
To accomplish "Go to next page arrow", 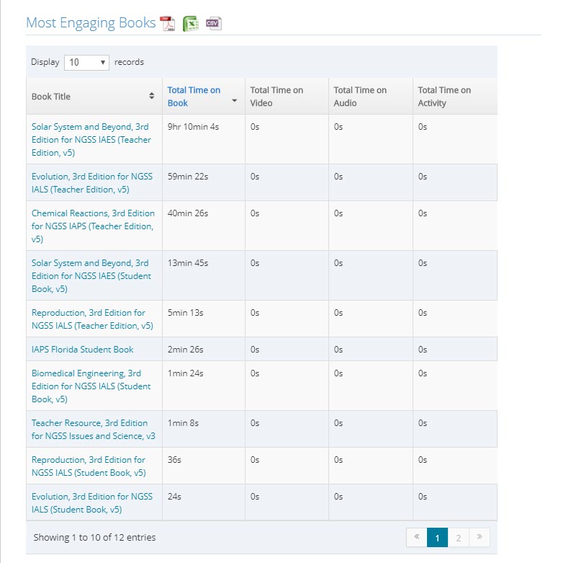I will pyautogui.click(x=480, y=537).
